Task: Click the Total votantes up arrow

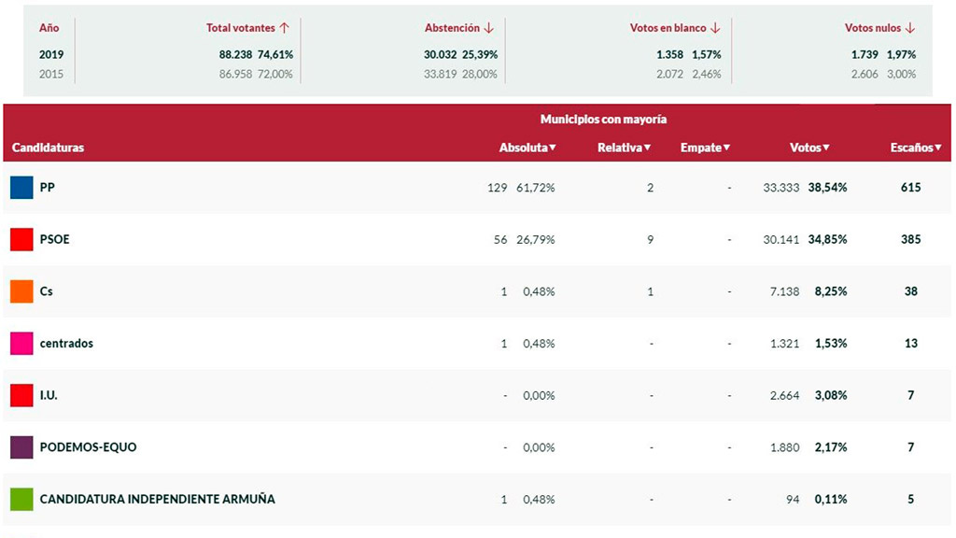Action: click(x=285, y=28)
